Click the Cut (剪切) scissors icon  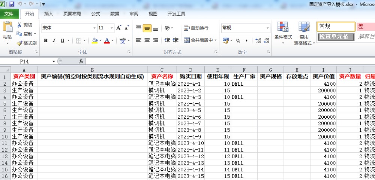[x=19, y=25]
